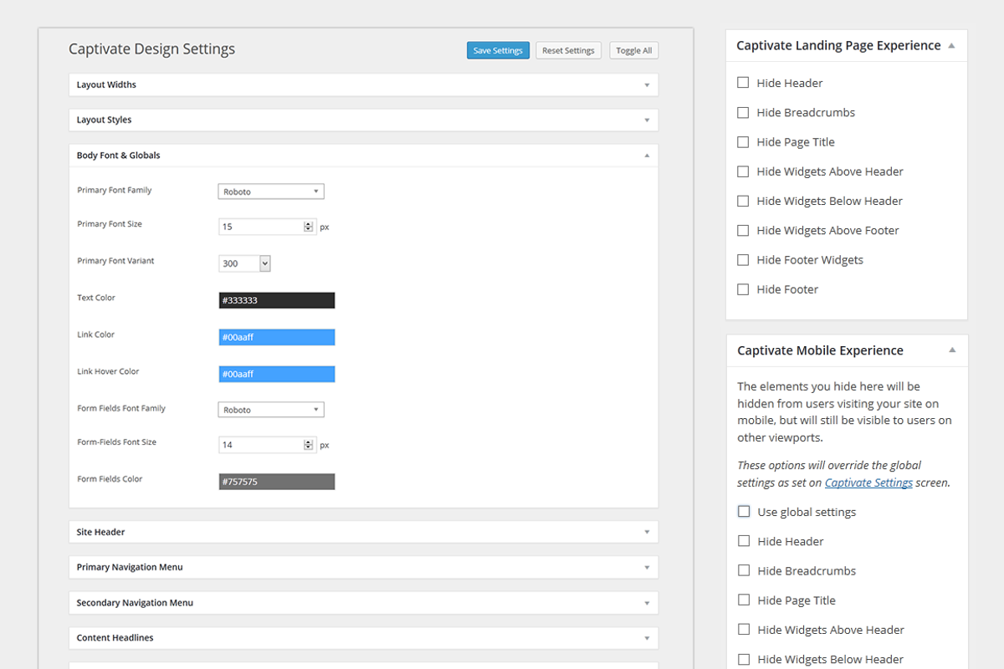Check Hide Widgets Above Header in Mobile Experience
The height and width of the screenshot is (669, 1004).
pyautogui.click(x=744, y=630)
